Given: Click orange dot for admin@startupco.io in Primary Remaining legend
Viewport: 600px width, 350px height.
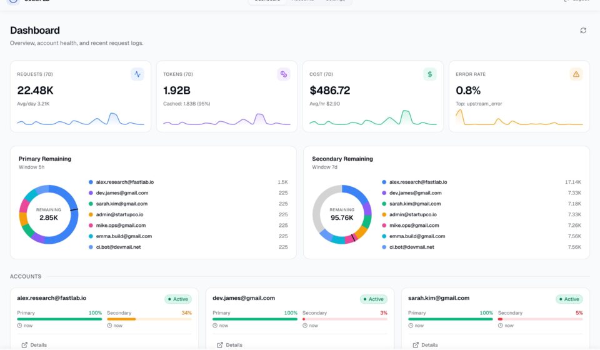Looking at the screenshot, I should pos(91,214).
